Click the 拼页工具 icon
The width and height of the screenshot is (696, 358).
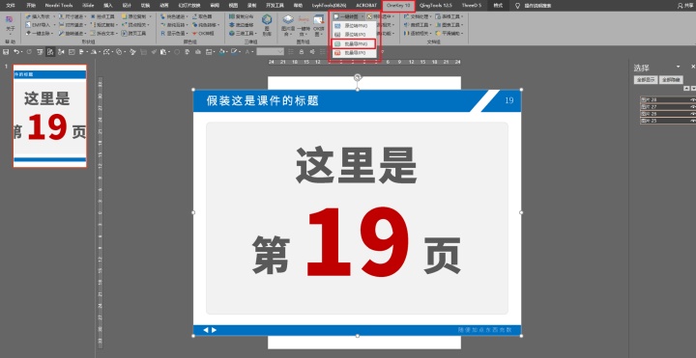(134, 33)
